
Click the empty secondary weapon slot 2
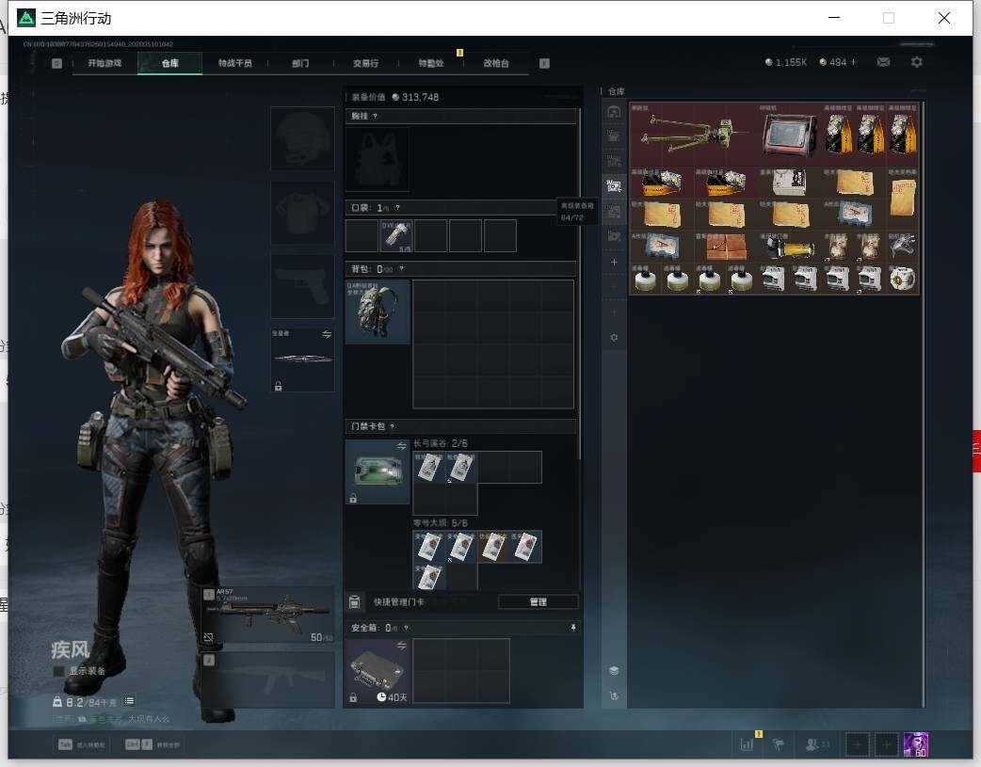(267, 680)
